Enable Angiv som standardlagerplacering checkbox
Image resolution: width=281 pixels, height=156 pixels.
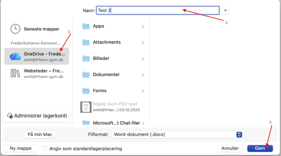45,148
